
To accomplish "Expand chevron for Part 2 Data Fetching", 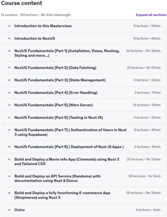I will 9,68.
